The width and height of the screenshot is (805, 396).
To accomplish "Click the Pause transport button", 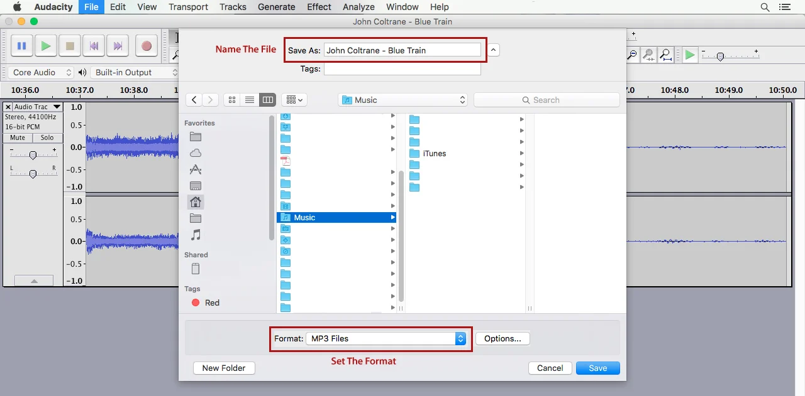I will click(21, 45).
